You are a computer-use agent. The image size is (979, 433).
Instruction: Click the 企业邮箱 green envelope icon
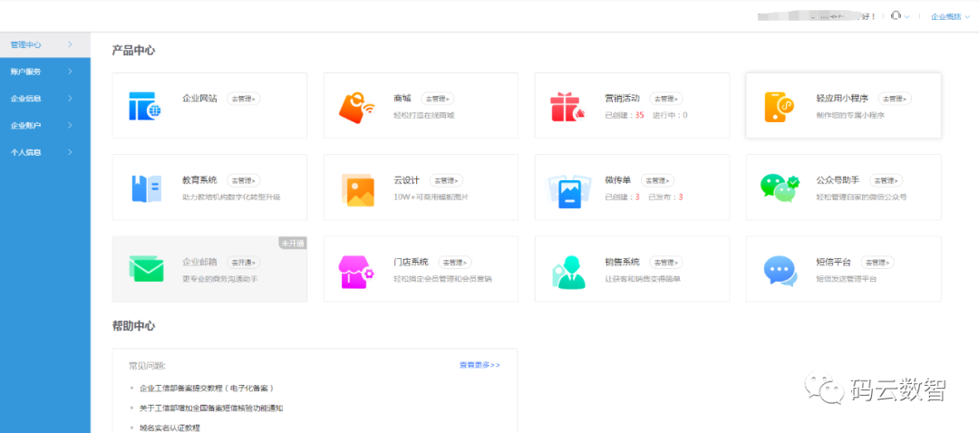pyautogui.click(x=146, y=269)
